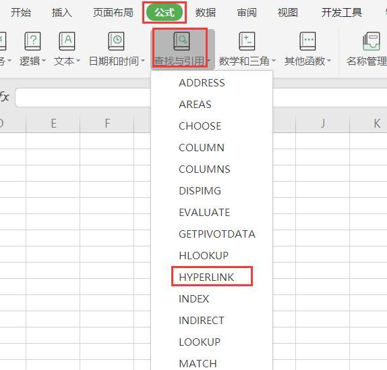
Task: Open the 视图 tab
Action: 288,12
